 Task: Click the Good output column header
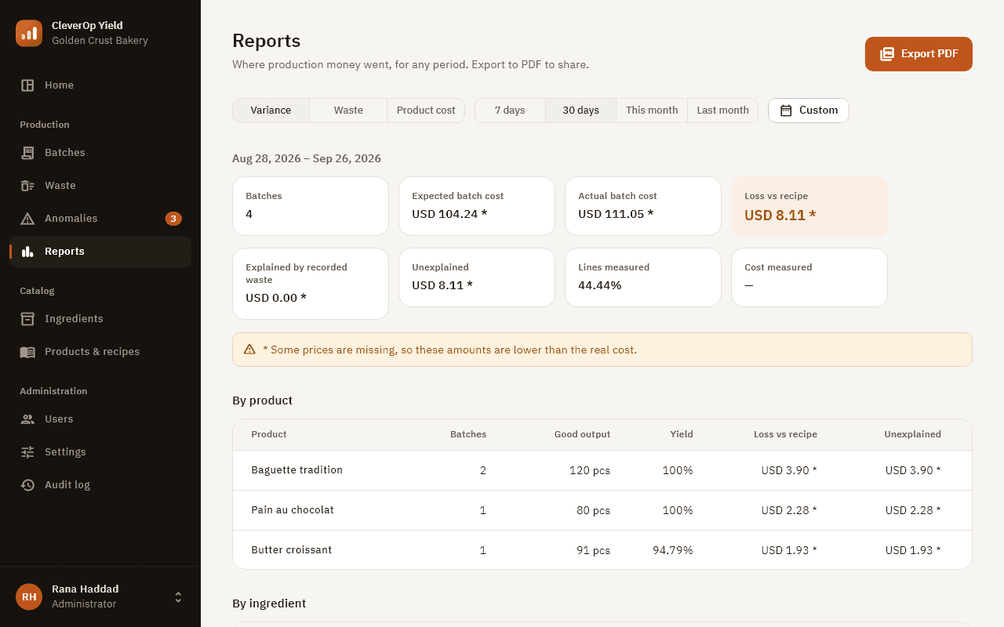[x=582, y=434]
